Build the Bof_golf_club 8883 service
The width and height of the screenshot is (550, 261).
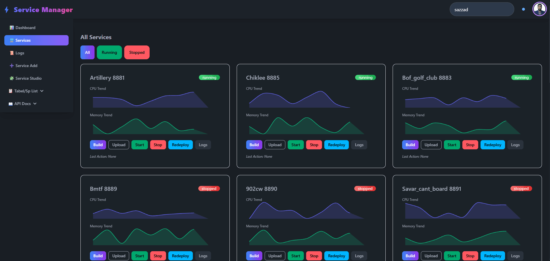(x=410, y=145)
